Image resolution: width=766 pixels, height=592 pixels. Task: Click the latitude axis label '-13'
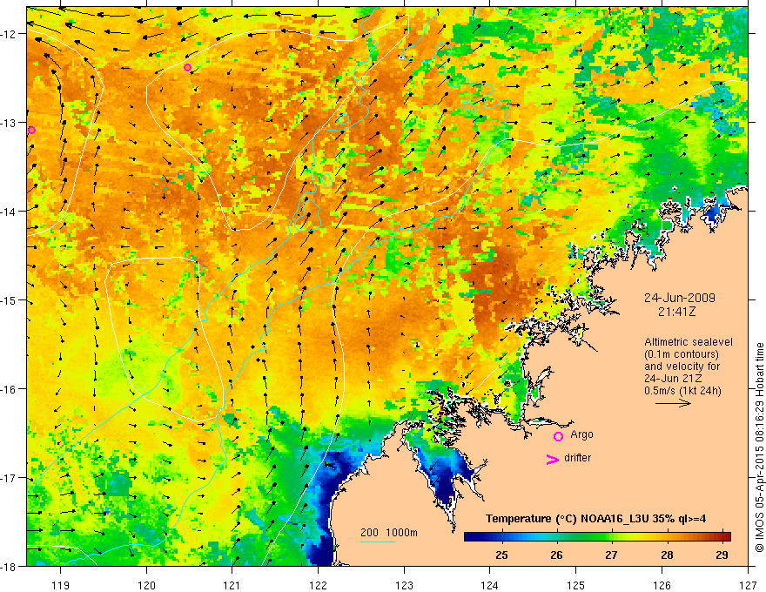pyautogui.click(x=10, y=123)
